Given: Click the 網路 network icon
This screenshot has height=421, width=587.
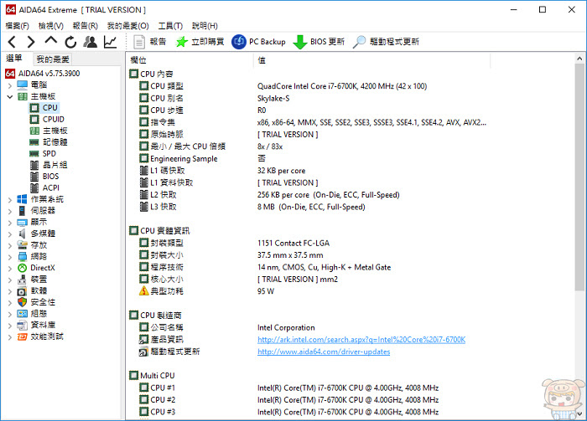Looking at the screenshot, I should click(x=22, y=257).
